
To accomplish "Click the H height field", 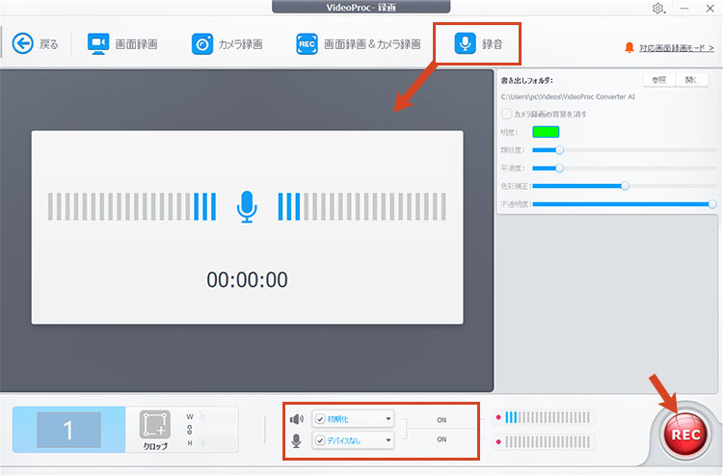I will pyautogui.click(x=218, y=443).
